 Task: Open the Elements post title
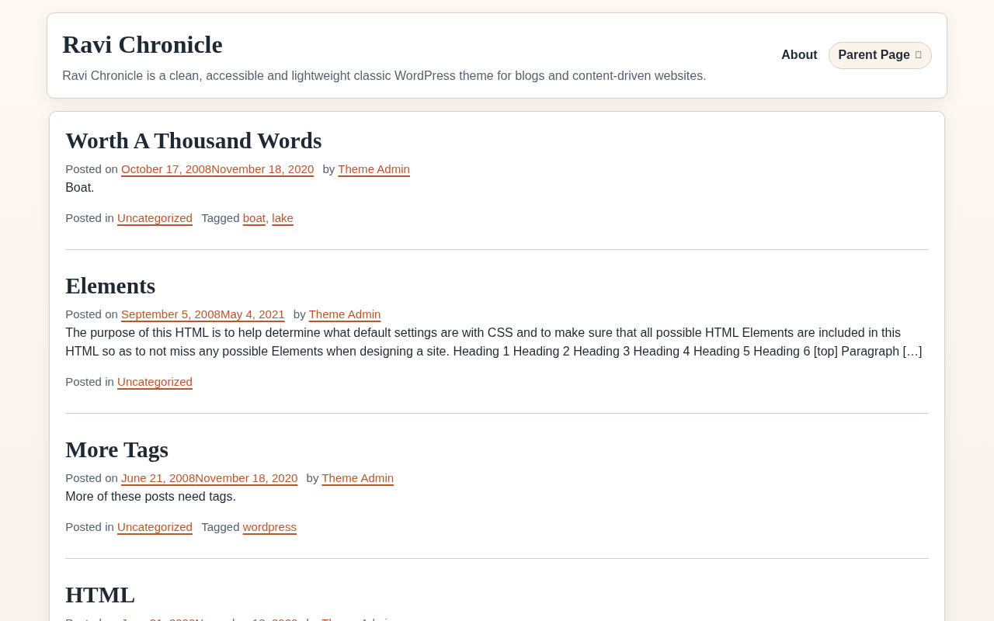click(110, 286)
